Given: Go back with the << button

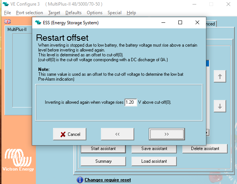Looking at the screenshot, I should pos(117,134).
